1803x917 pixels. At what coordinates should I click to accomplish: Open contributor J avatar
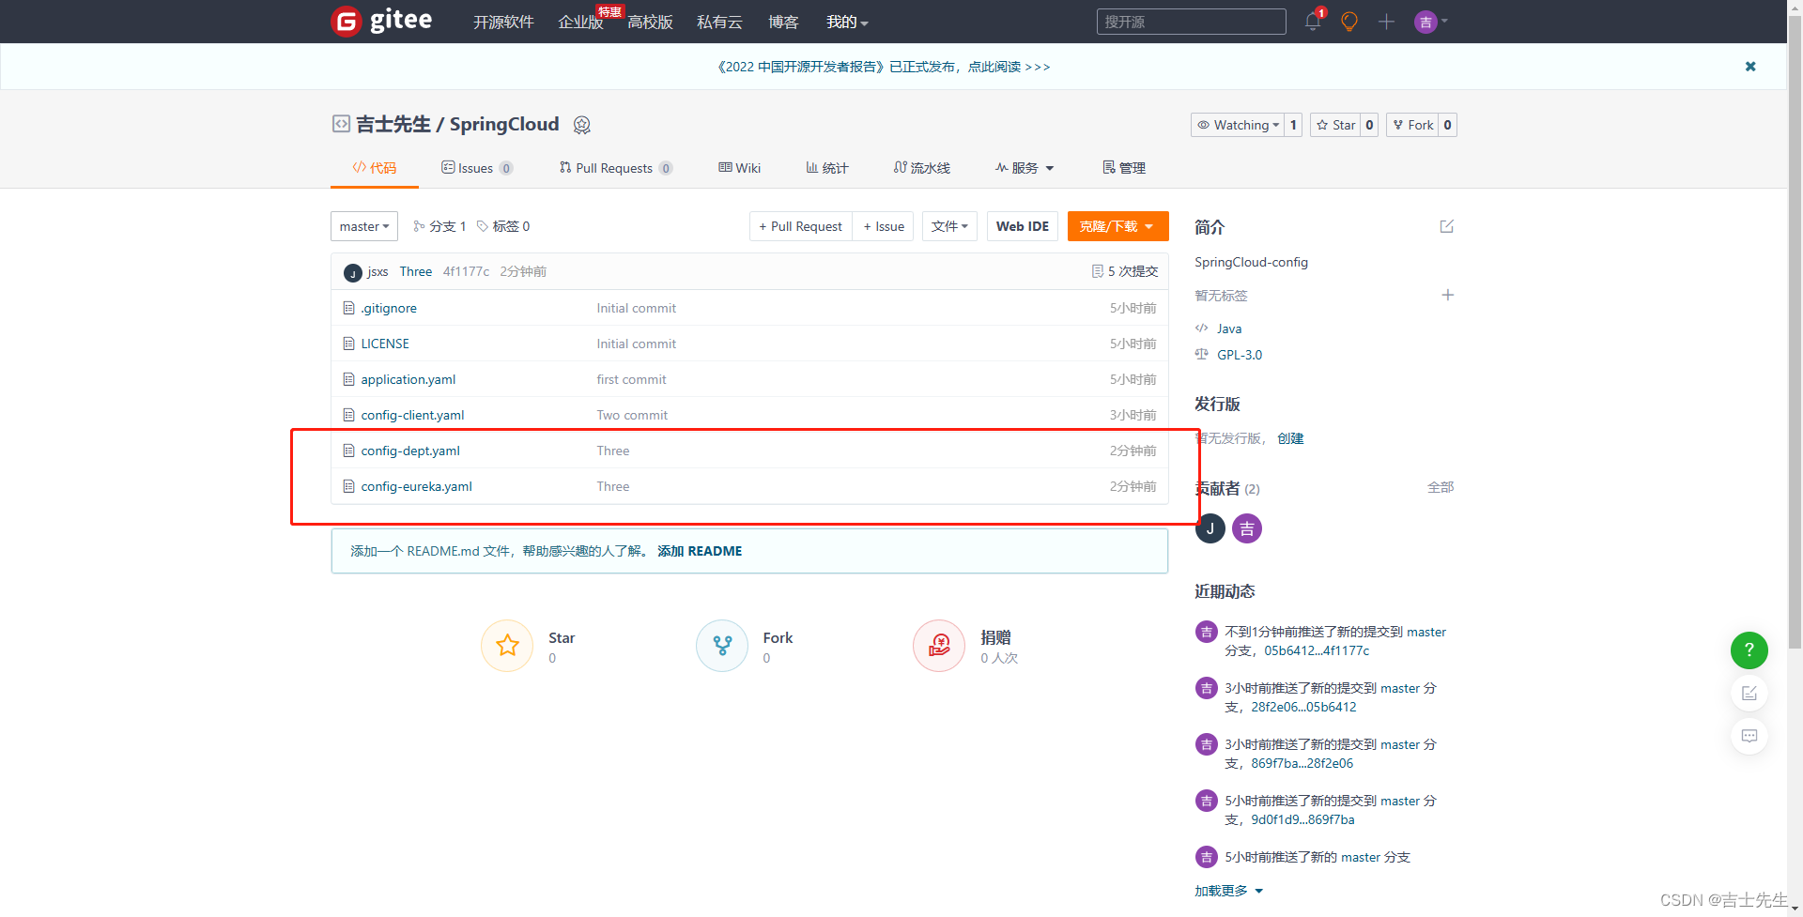pos(1210,528)
